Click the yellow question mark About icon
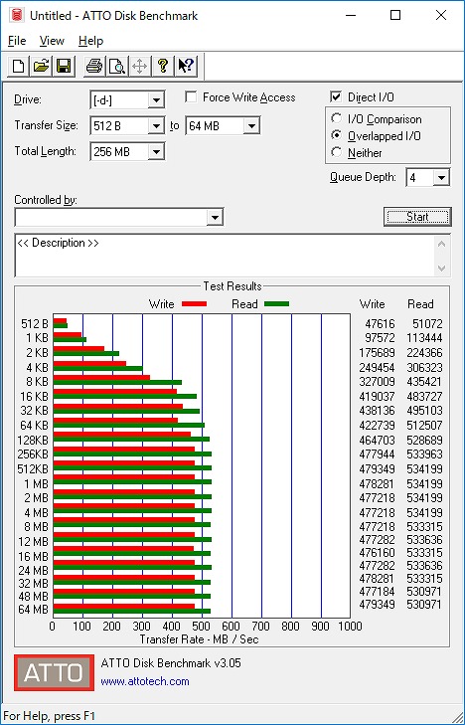465x725 pixels. tap(163, 66)
